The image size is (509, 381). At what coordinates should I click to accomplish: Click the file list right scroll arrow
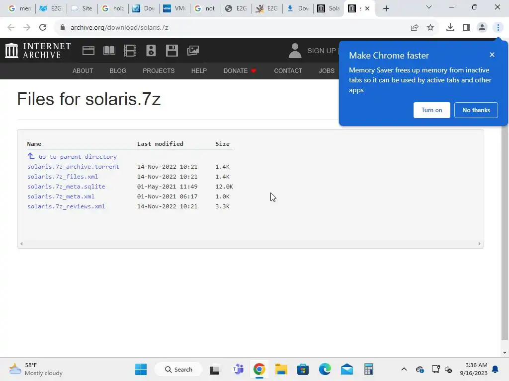click(479, 244)
